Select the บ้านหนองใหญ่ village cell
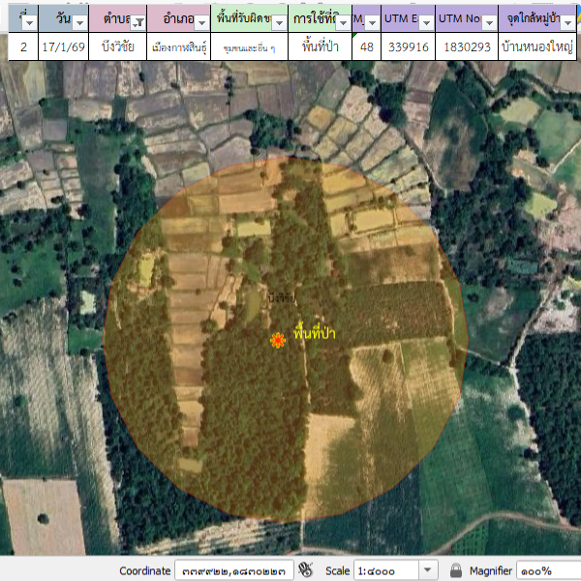 pos(539,46)
